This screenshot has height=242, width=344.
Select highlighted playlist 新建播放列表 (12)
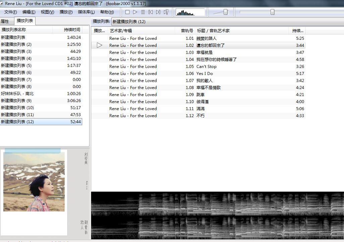coord(41,122)
